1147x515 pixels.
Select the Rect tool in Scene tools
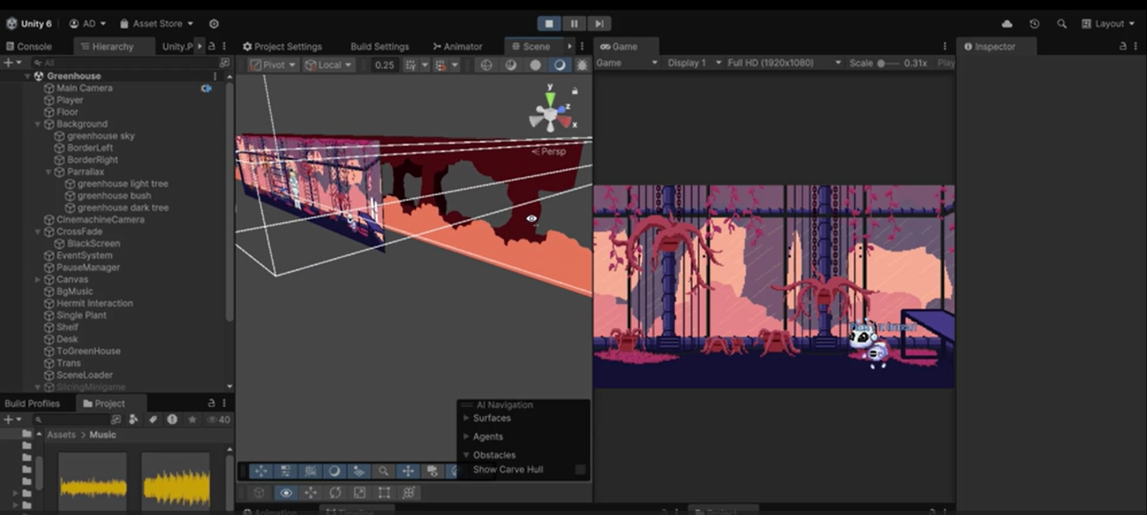pyautogui.click(x=384, y=492)
